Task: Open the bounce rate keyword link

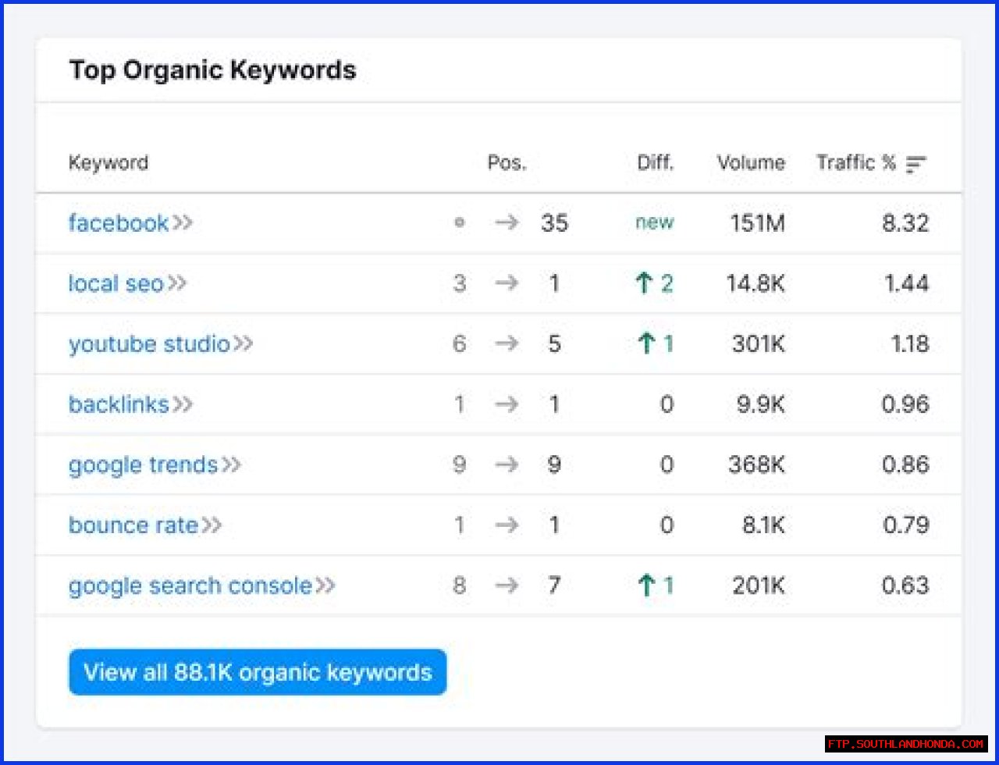Action: click(x=133, y=525)
